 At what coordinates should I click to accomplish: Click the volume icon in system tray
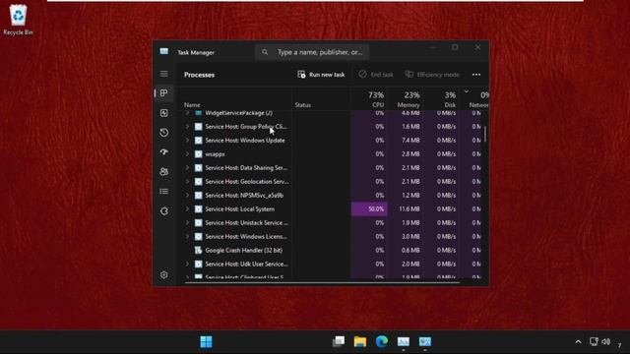pos(606,341)
